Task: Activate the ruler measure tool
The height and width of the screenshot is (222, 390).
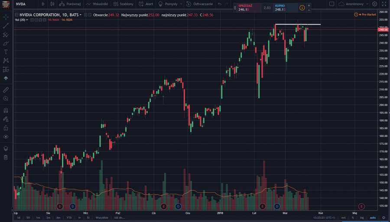Action: coord(6,90)
